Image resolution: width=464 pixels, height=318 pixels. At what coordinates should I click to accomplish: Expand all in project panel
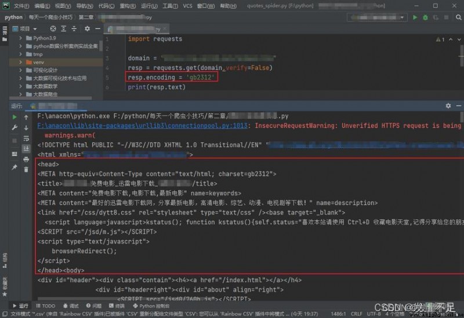coord(64,28)
